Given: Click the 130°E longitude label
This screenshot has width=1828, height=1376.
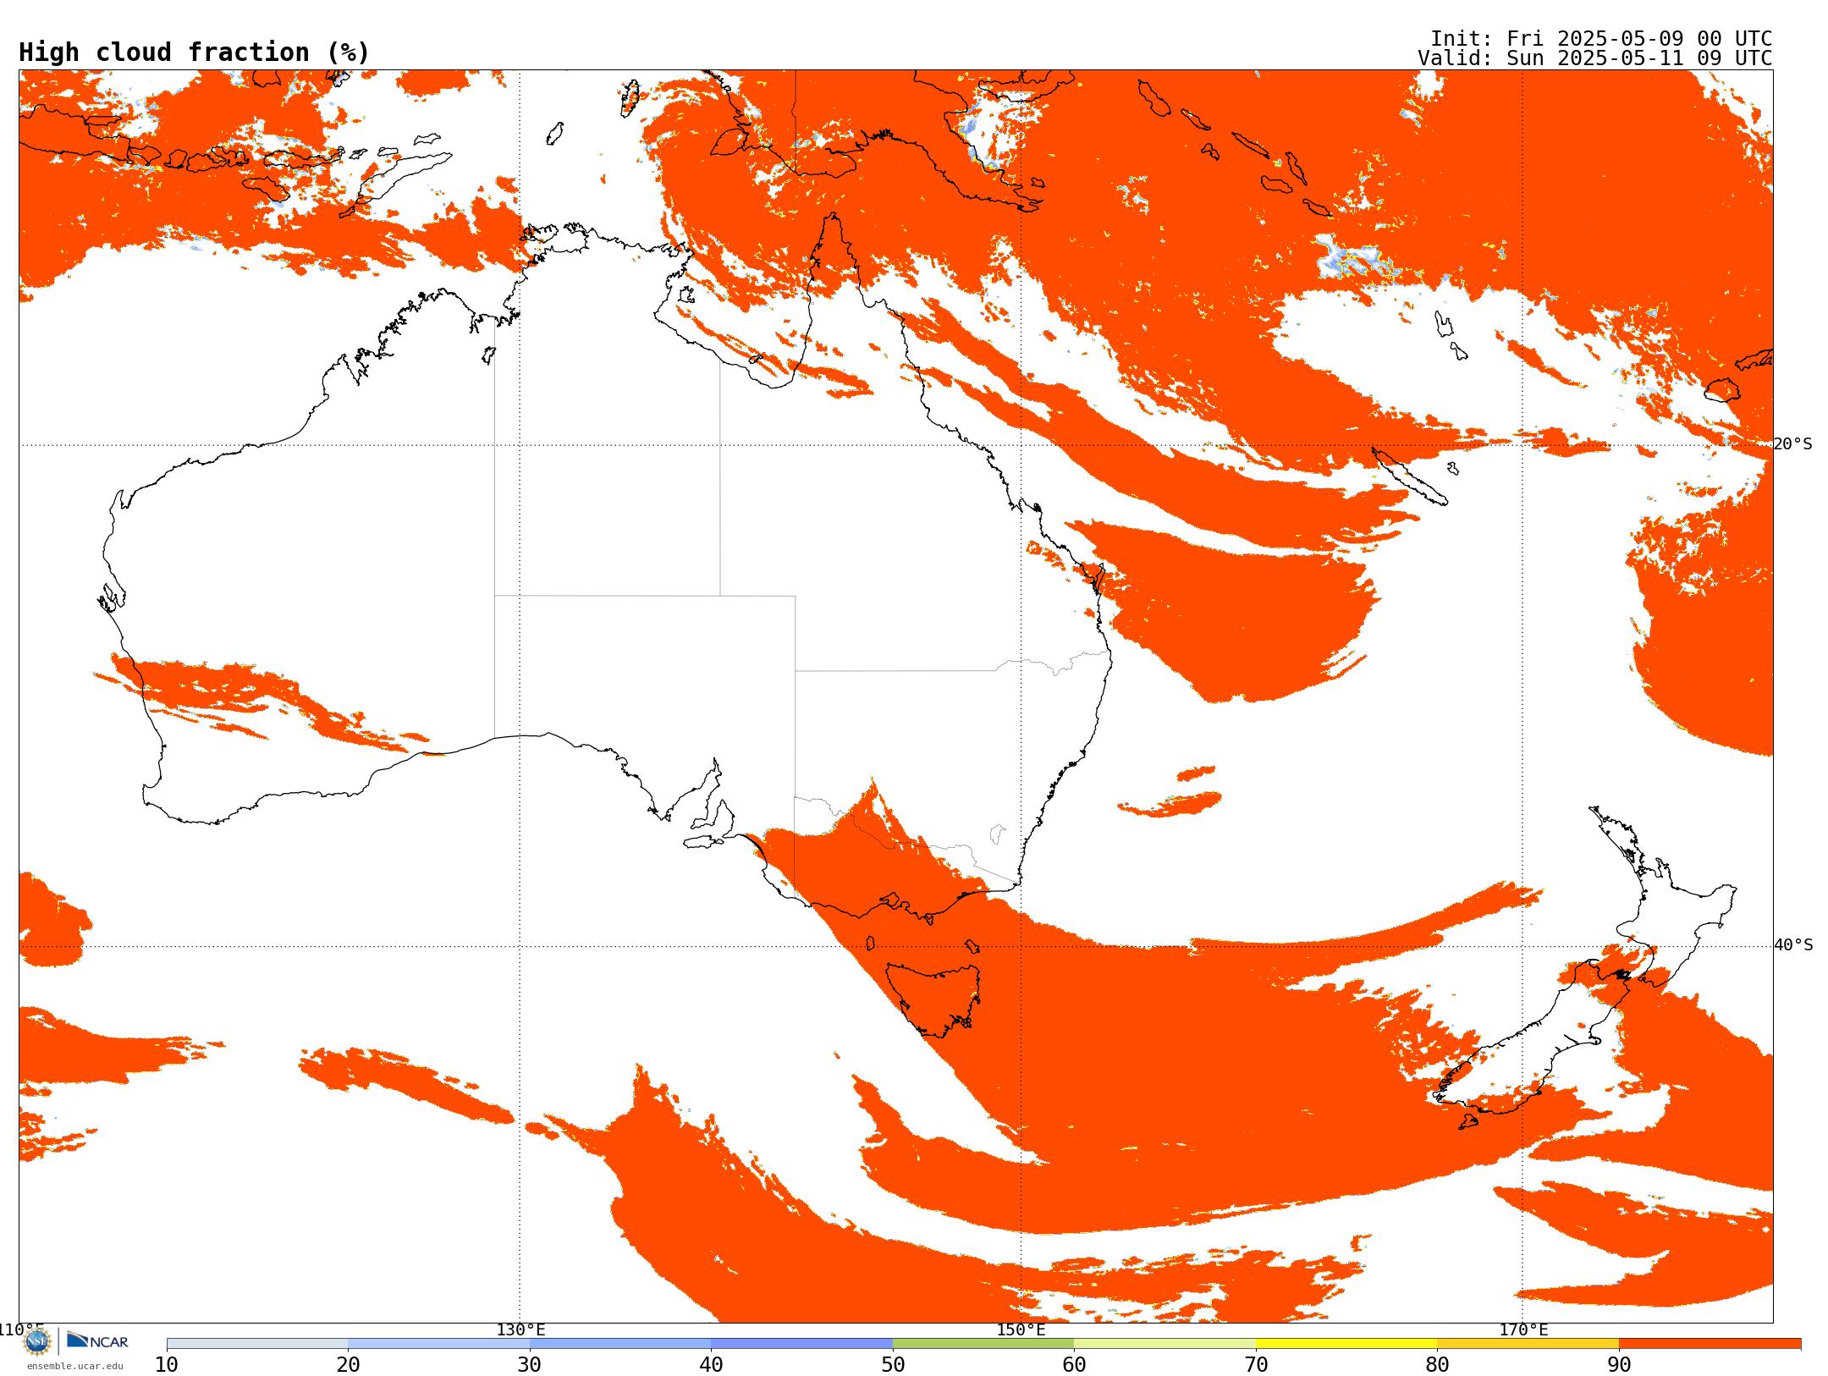Looking at the screenshot, I should click(x=520, y=1330).
